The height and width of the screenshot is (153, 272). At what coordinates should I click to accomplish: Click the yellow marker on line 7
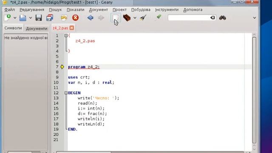pos(62,67)
